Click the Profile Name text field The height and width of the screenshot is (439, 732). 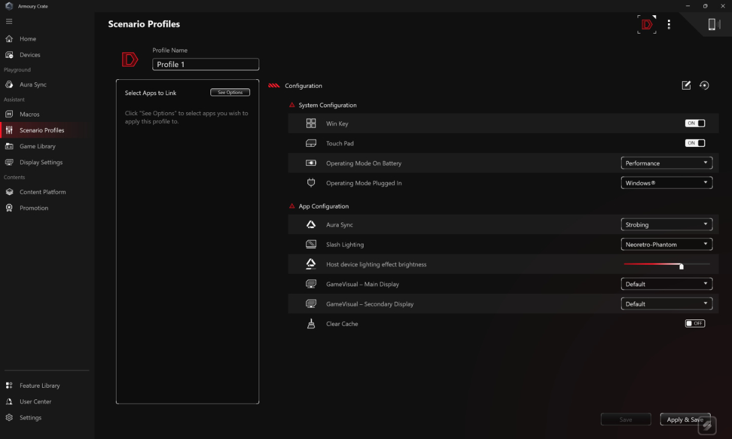pos(206,65)
